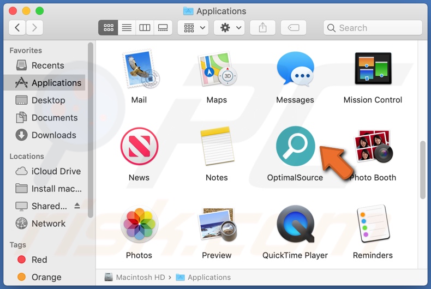Select the Notes app icon

[x=217, y=146]
